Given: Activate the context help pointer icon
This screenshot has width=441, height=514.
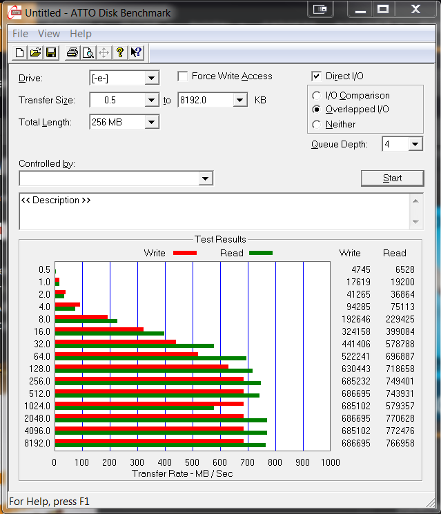Looking at the screenshot, I should point(136,52).
